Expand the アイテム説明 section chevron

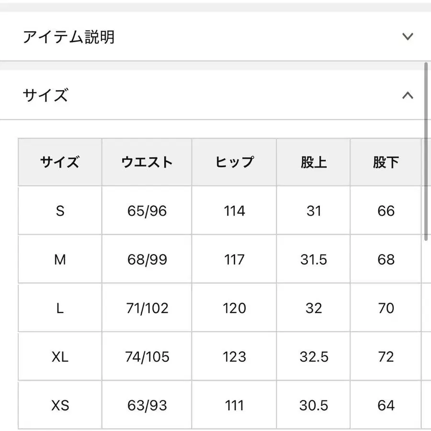(408, 36)
